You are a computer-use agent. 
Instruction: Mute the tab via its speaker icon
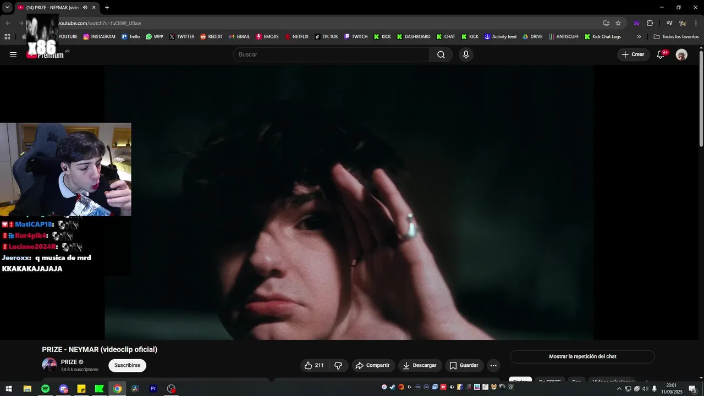tap(85, 7)
